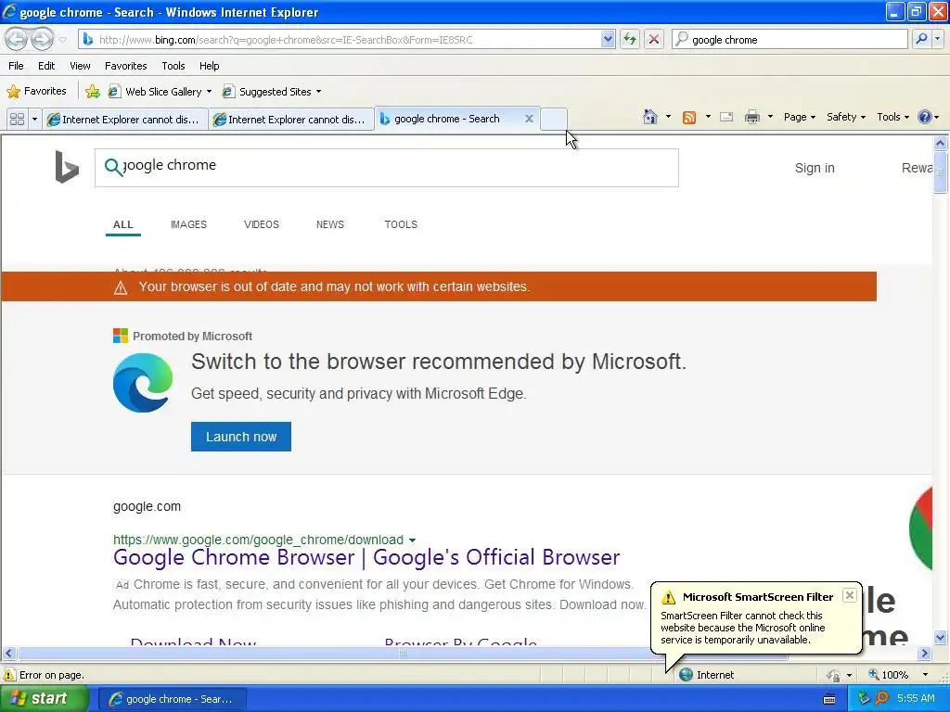Select the TOOLS results tab
Viewport: 950px width, 712px height.
[x=401, y=224]
